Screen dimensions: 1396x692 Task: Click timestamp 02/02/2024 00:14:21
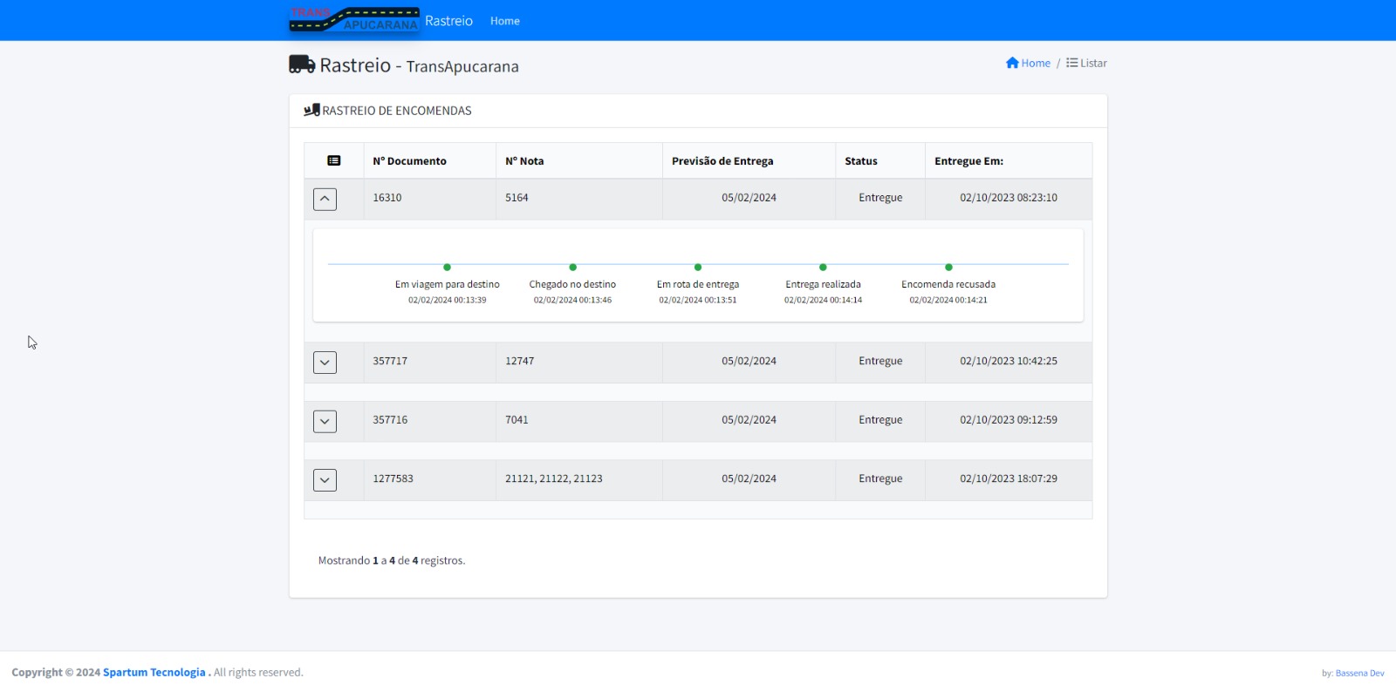coord(948,300)
